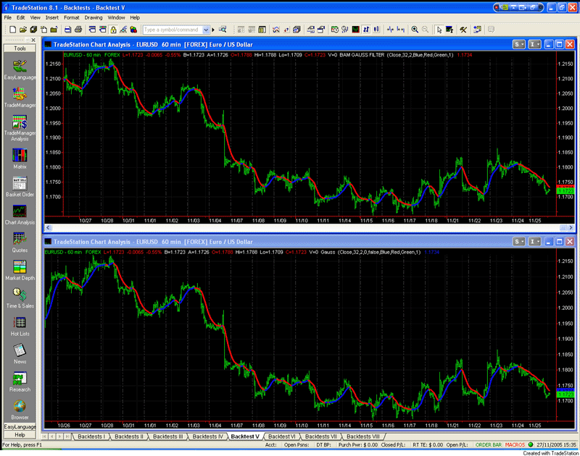
Task: Toggle the pointer cursor tool
Action: click(439, 30)
